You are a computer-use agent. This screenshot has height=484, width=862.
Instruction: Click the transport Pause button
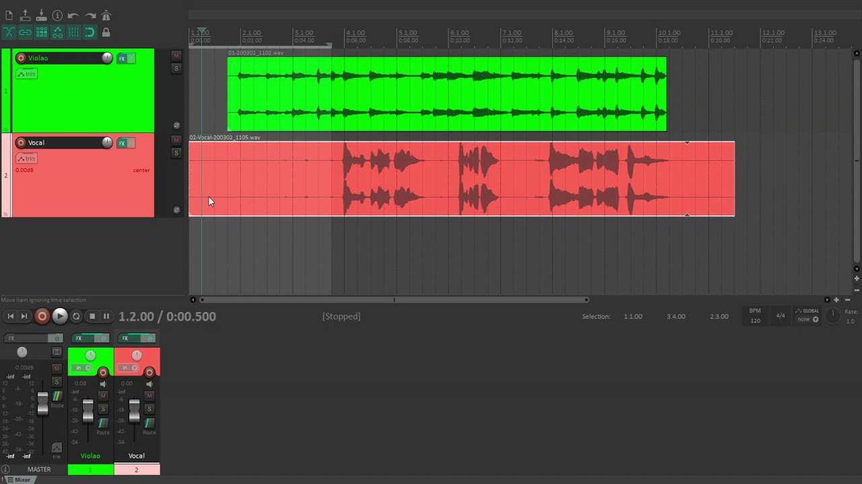[106, 316]
